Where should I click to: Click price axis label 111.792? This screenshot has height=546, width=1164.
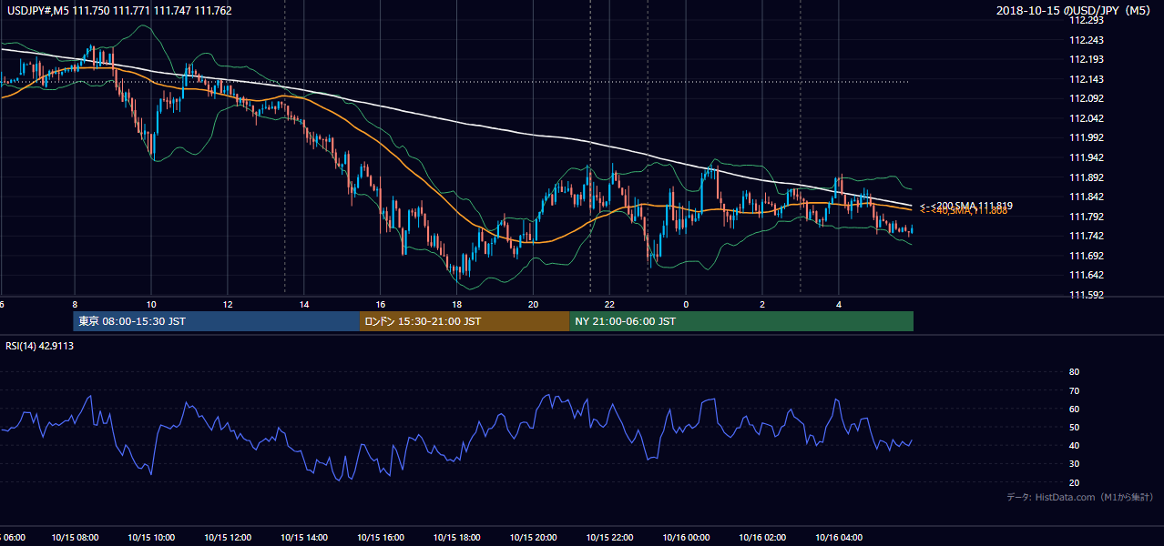coord(1088,217)
